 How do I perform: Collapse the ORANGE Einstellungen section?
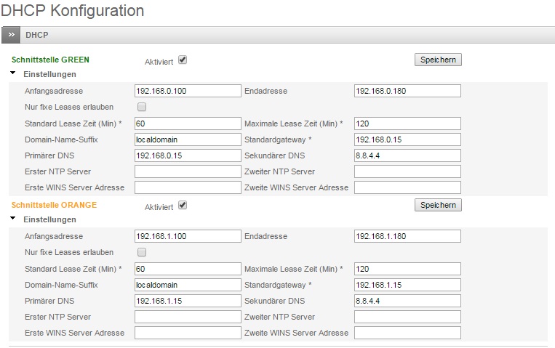(13, 219)
